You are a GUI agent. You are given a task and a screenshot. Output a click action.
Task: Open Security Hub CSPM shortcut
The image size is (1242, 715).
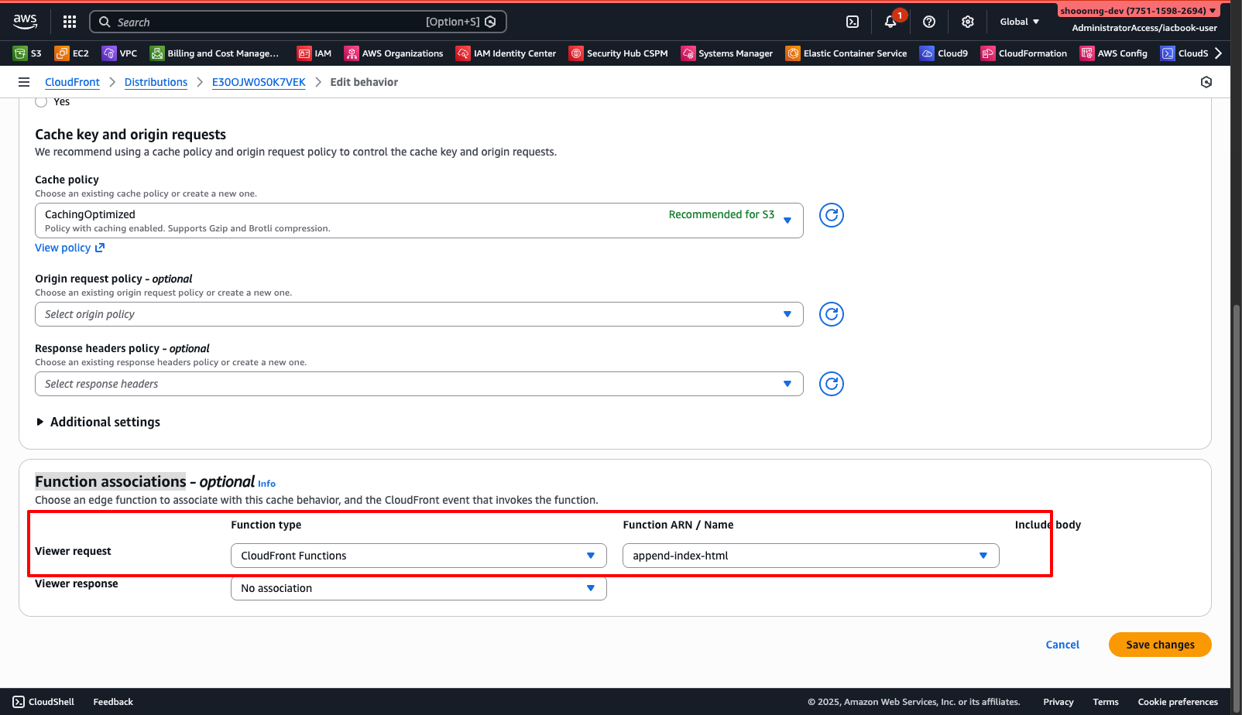pyautogui.click(x=619, y=53)
